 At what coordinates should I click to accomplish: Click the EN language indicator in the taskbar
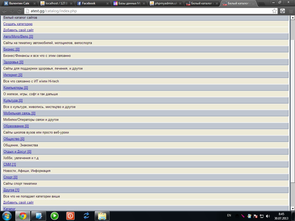tap(229, 216)
